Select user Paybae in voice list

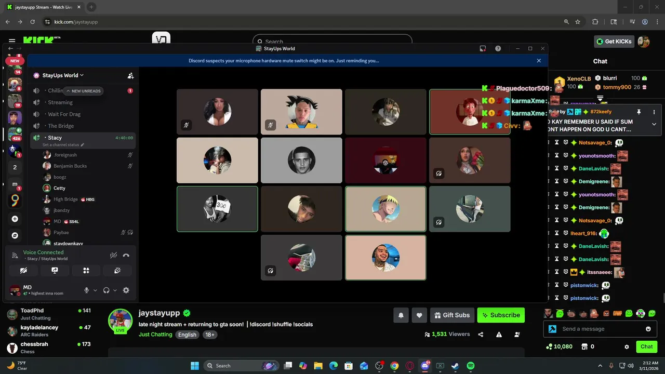pos(61,233)
